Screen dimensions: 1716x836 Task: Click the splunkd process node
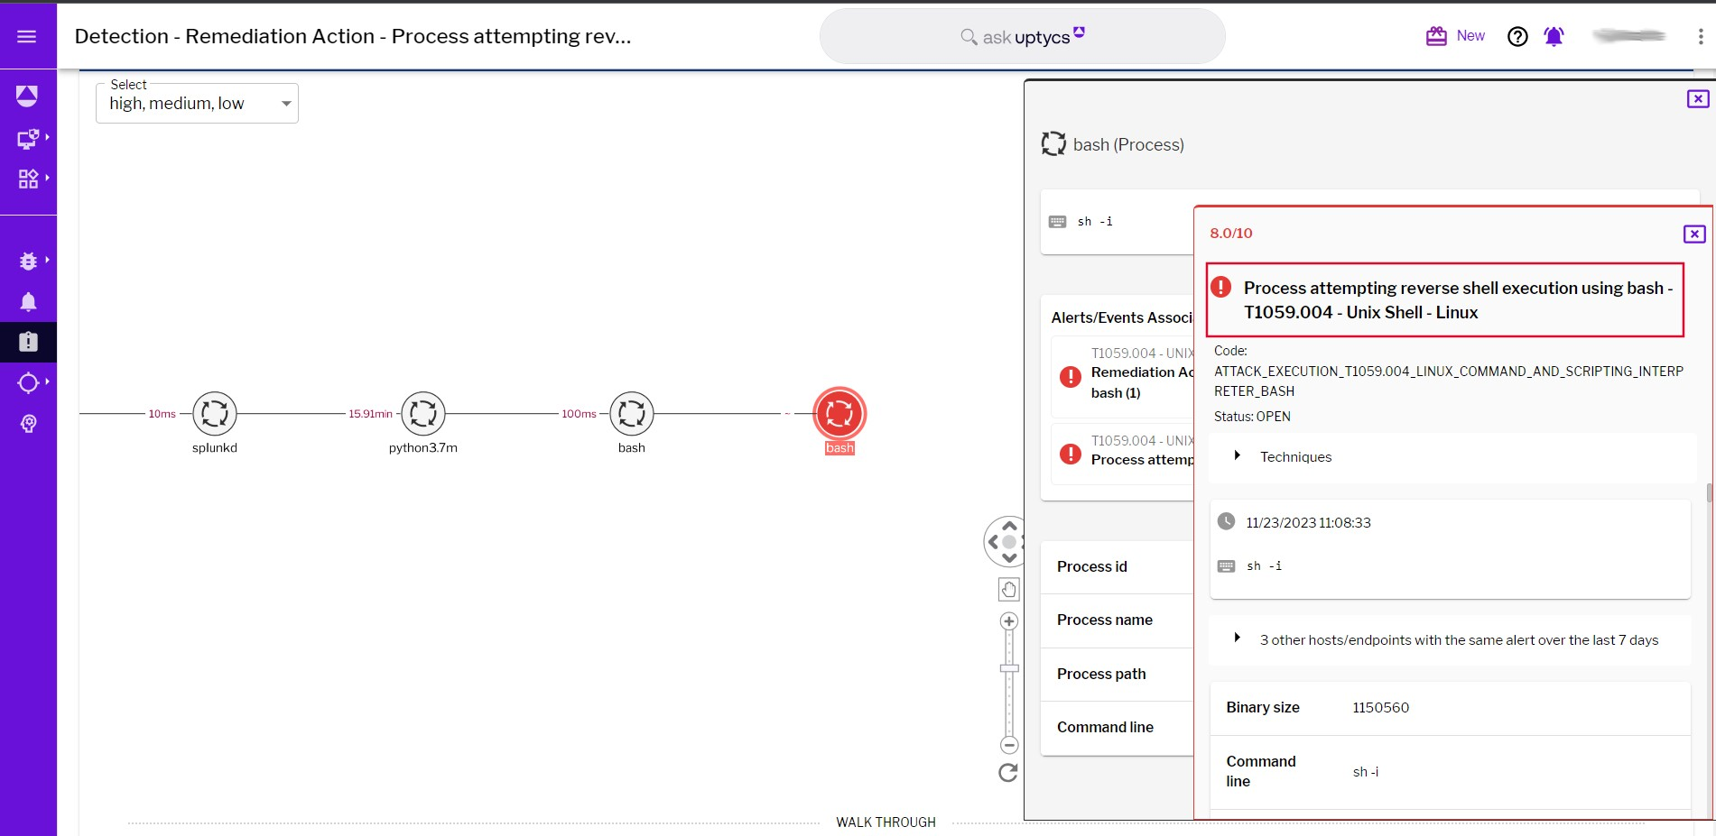pyautogui.click(x=214, y=413)
